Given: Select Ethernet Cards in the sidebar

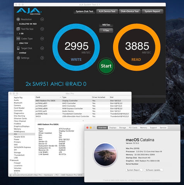Looking at the screenshot, I should [20, 118].
